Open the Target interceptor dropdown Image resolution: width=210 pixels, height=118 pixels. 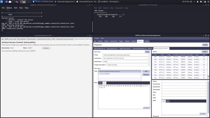click(x=128, y=65)
